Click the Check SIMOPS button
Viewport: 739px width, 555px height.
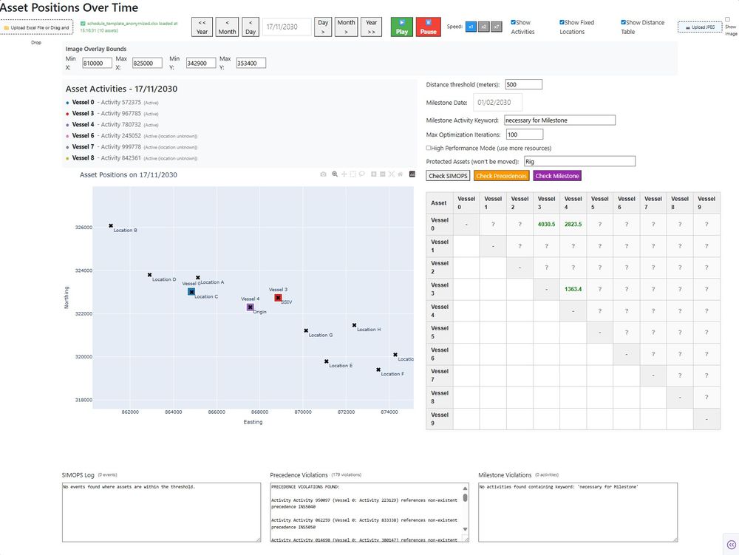[x=449, y=176]
